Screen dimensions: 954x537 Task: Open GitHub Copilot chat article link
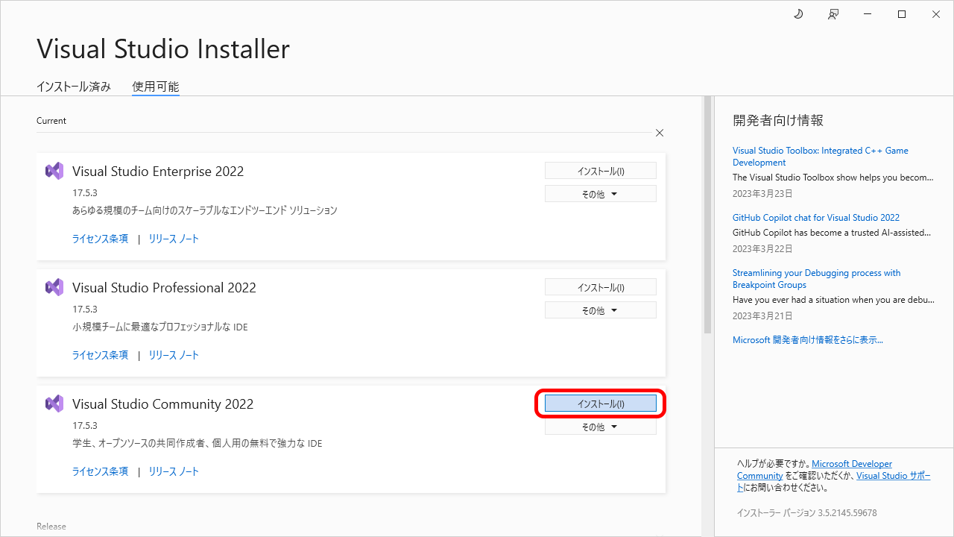pos(815,218)
